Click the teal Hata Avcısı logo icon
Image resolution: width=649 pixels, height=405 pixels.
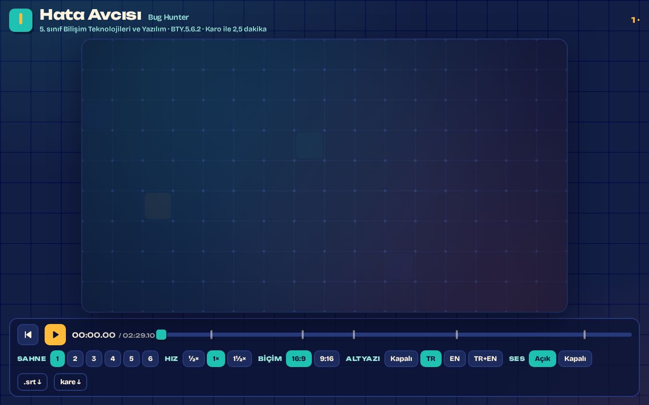coord(21,20)
